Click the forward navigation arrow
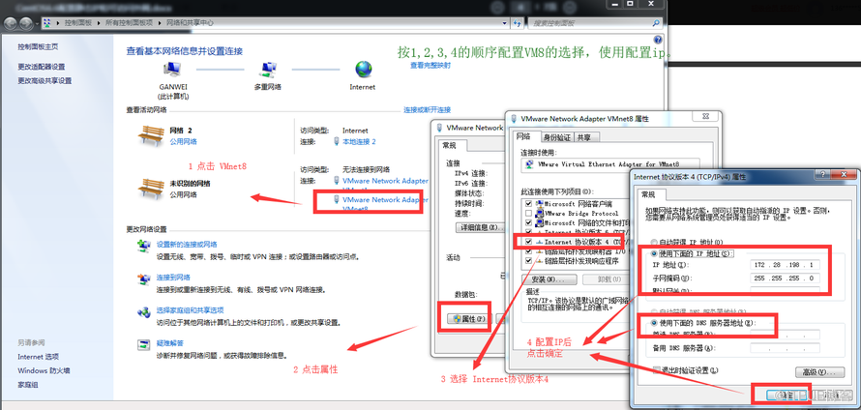 tap(26, 23)
